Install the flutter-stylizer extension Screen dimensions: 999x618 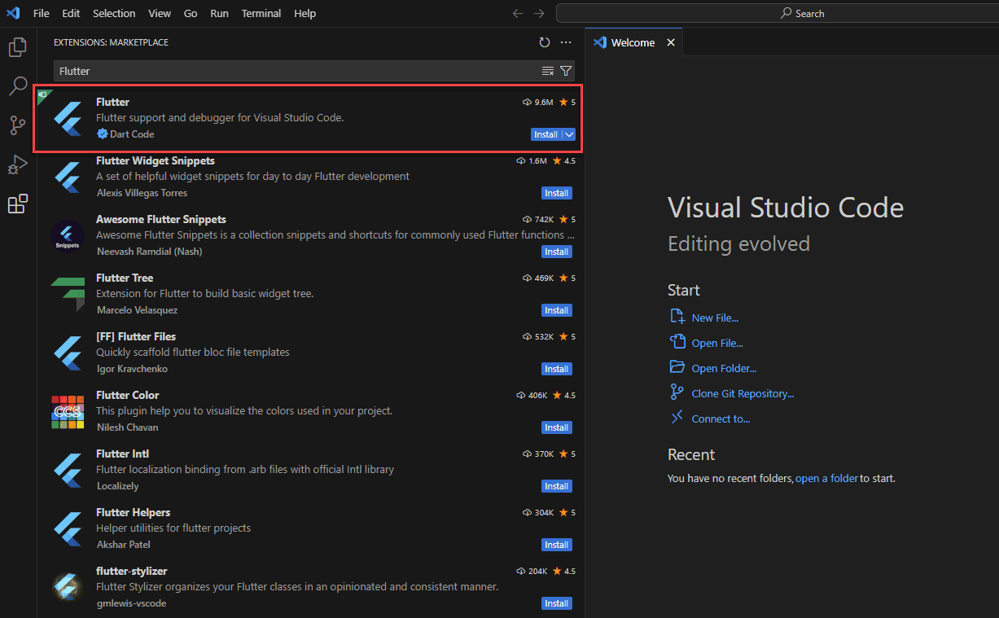[x=557, y=603]
